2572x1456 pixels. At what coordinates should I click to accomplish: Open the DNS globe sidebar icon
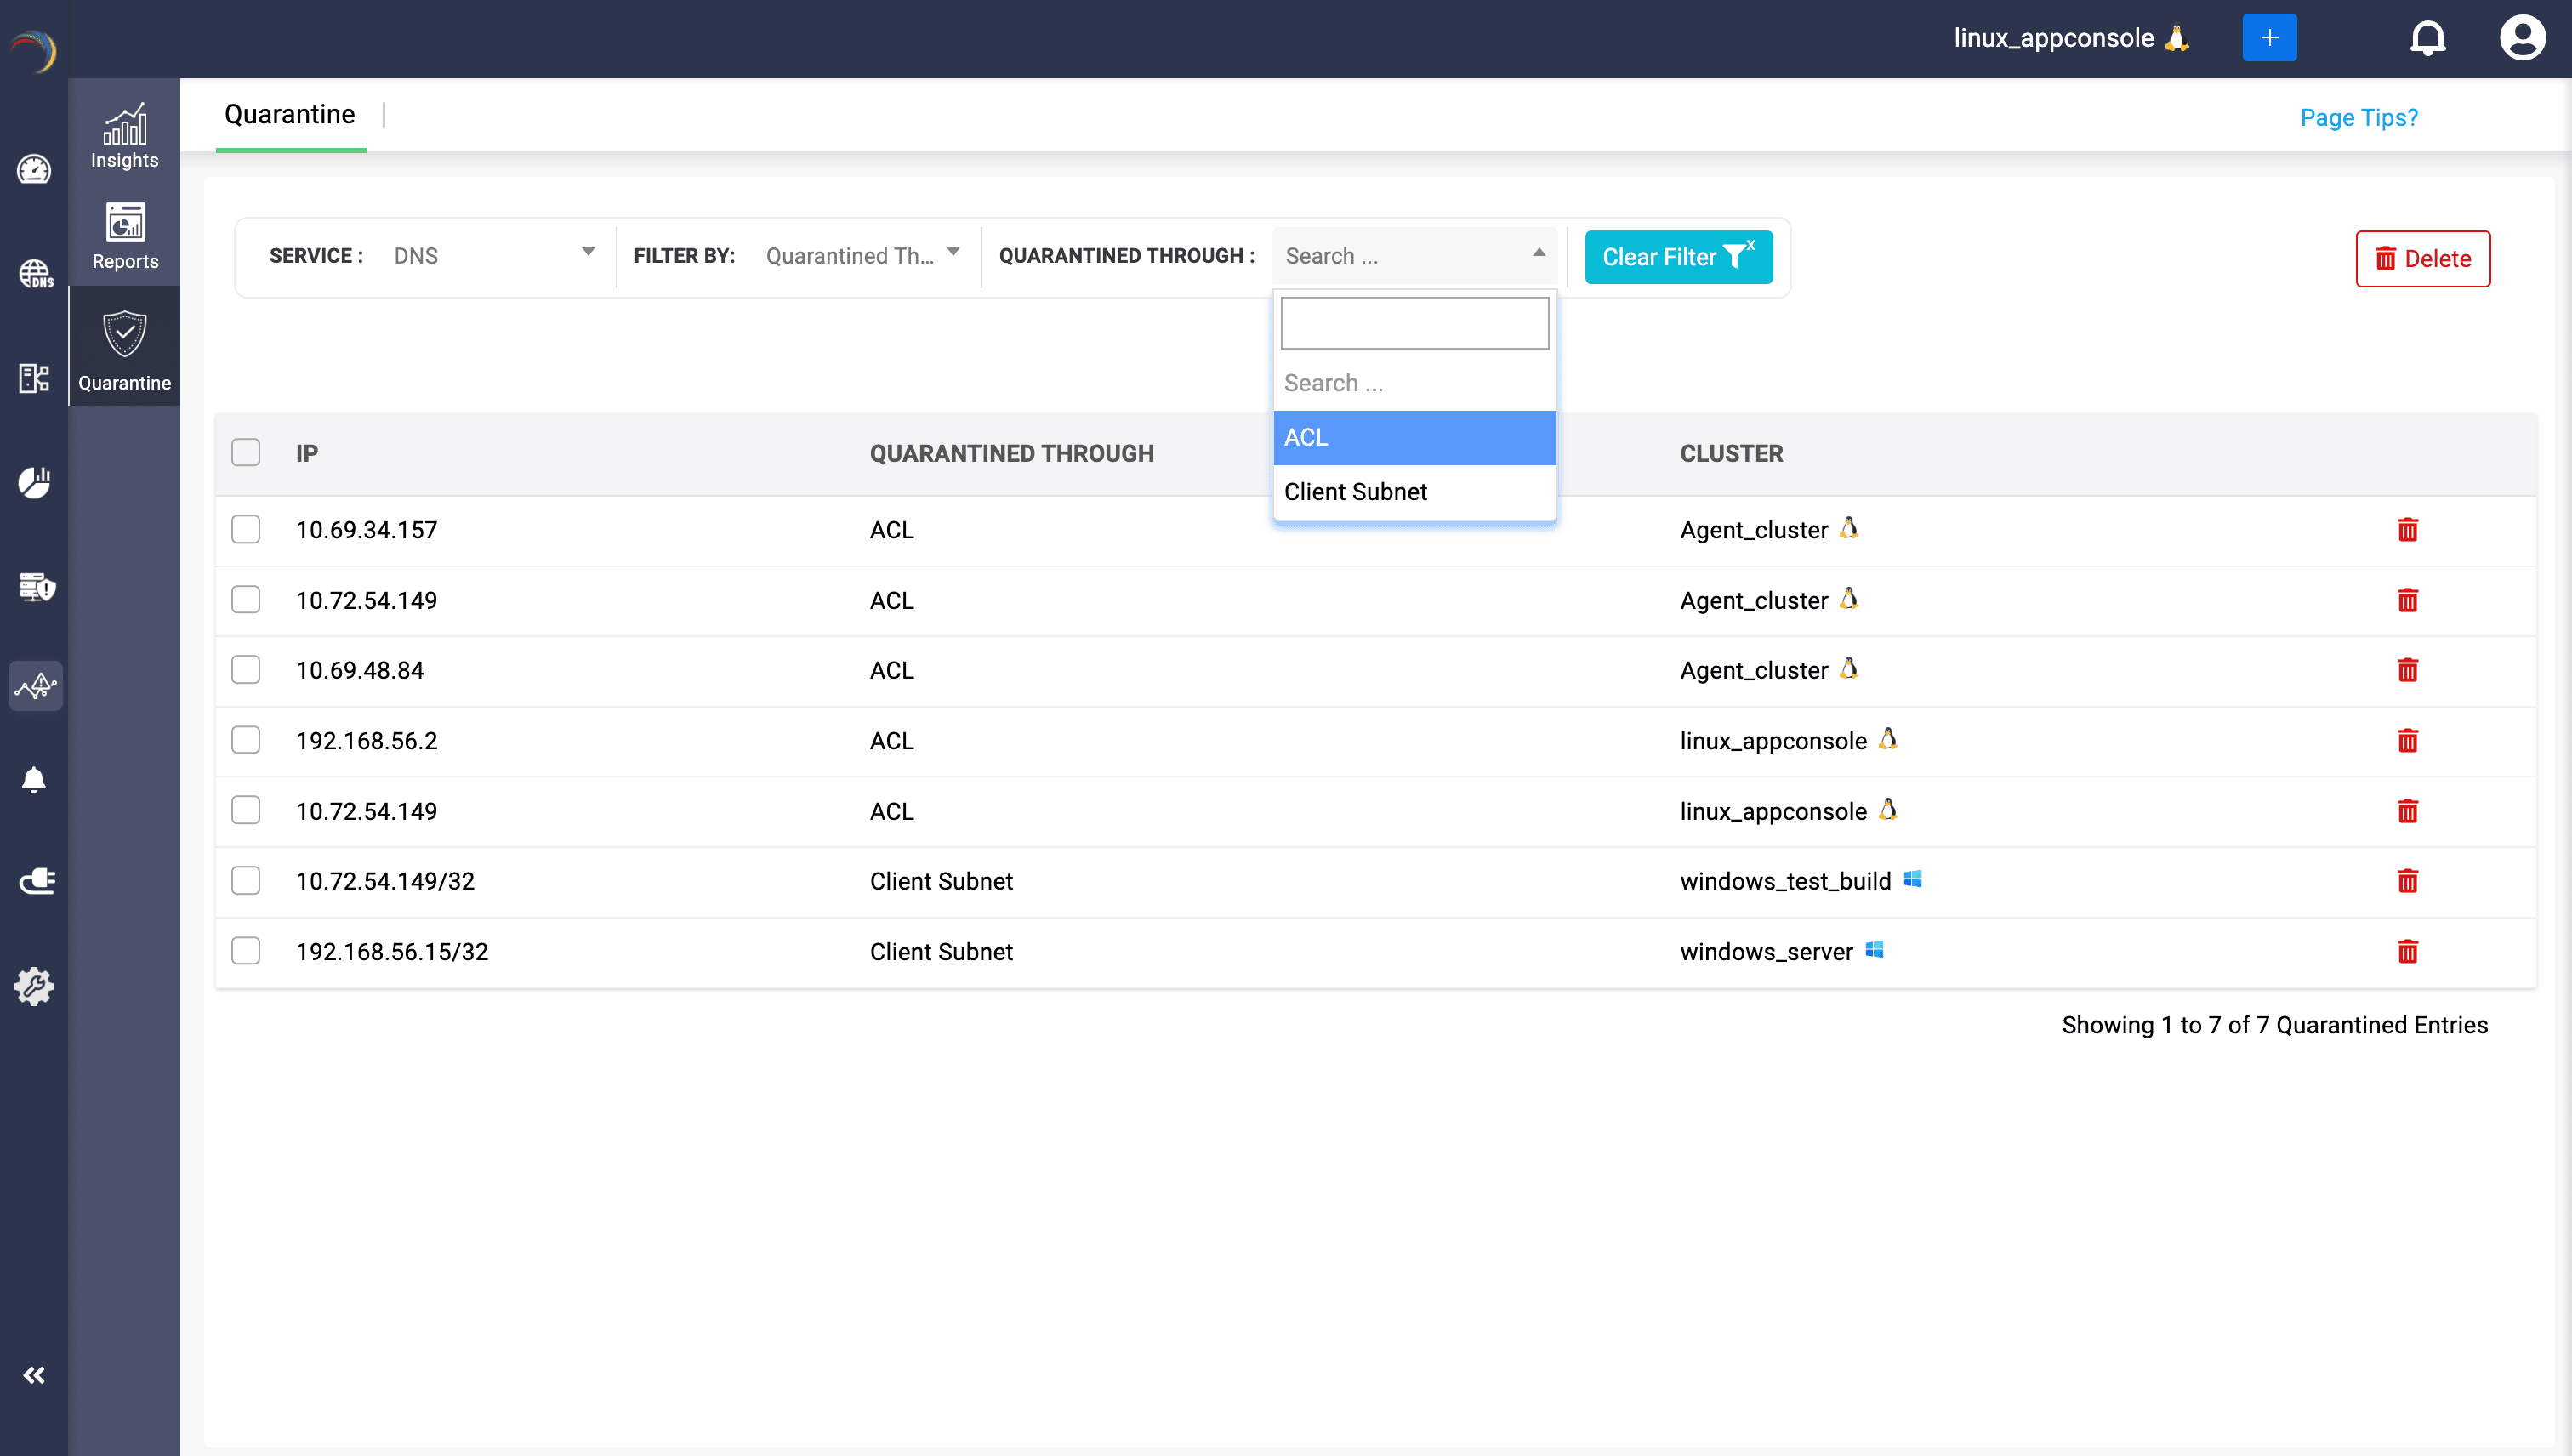click(x=35, y=273)
